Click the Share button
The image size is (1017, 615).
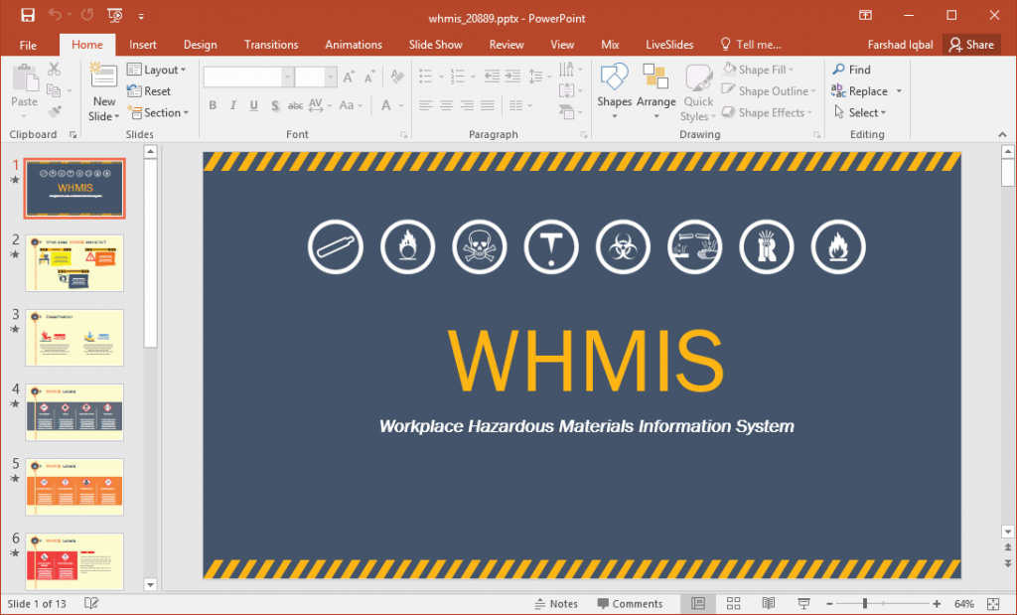coord(971,44)
